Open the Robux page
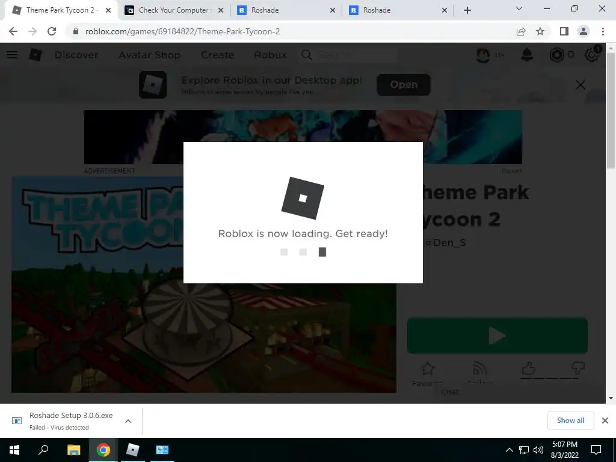616x462 pixels. pyautogui.click(x=270, y=55)
